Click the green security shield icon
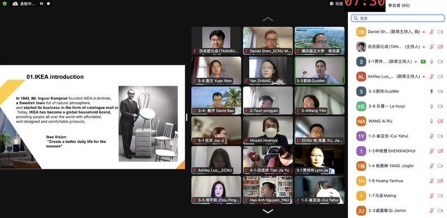Screen dimensions: 447x218 point(4,4)
